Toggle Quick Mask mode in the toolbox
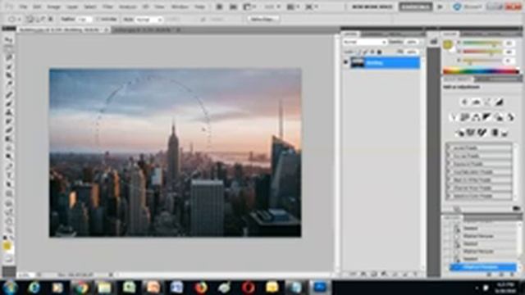This screenshot has width=525, height=295. point(9,258)
